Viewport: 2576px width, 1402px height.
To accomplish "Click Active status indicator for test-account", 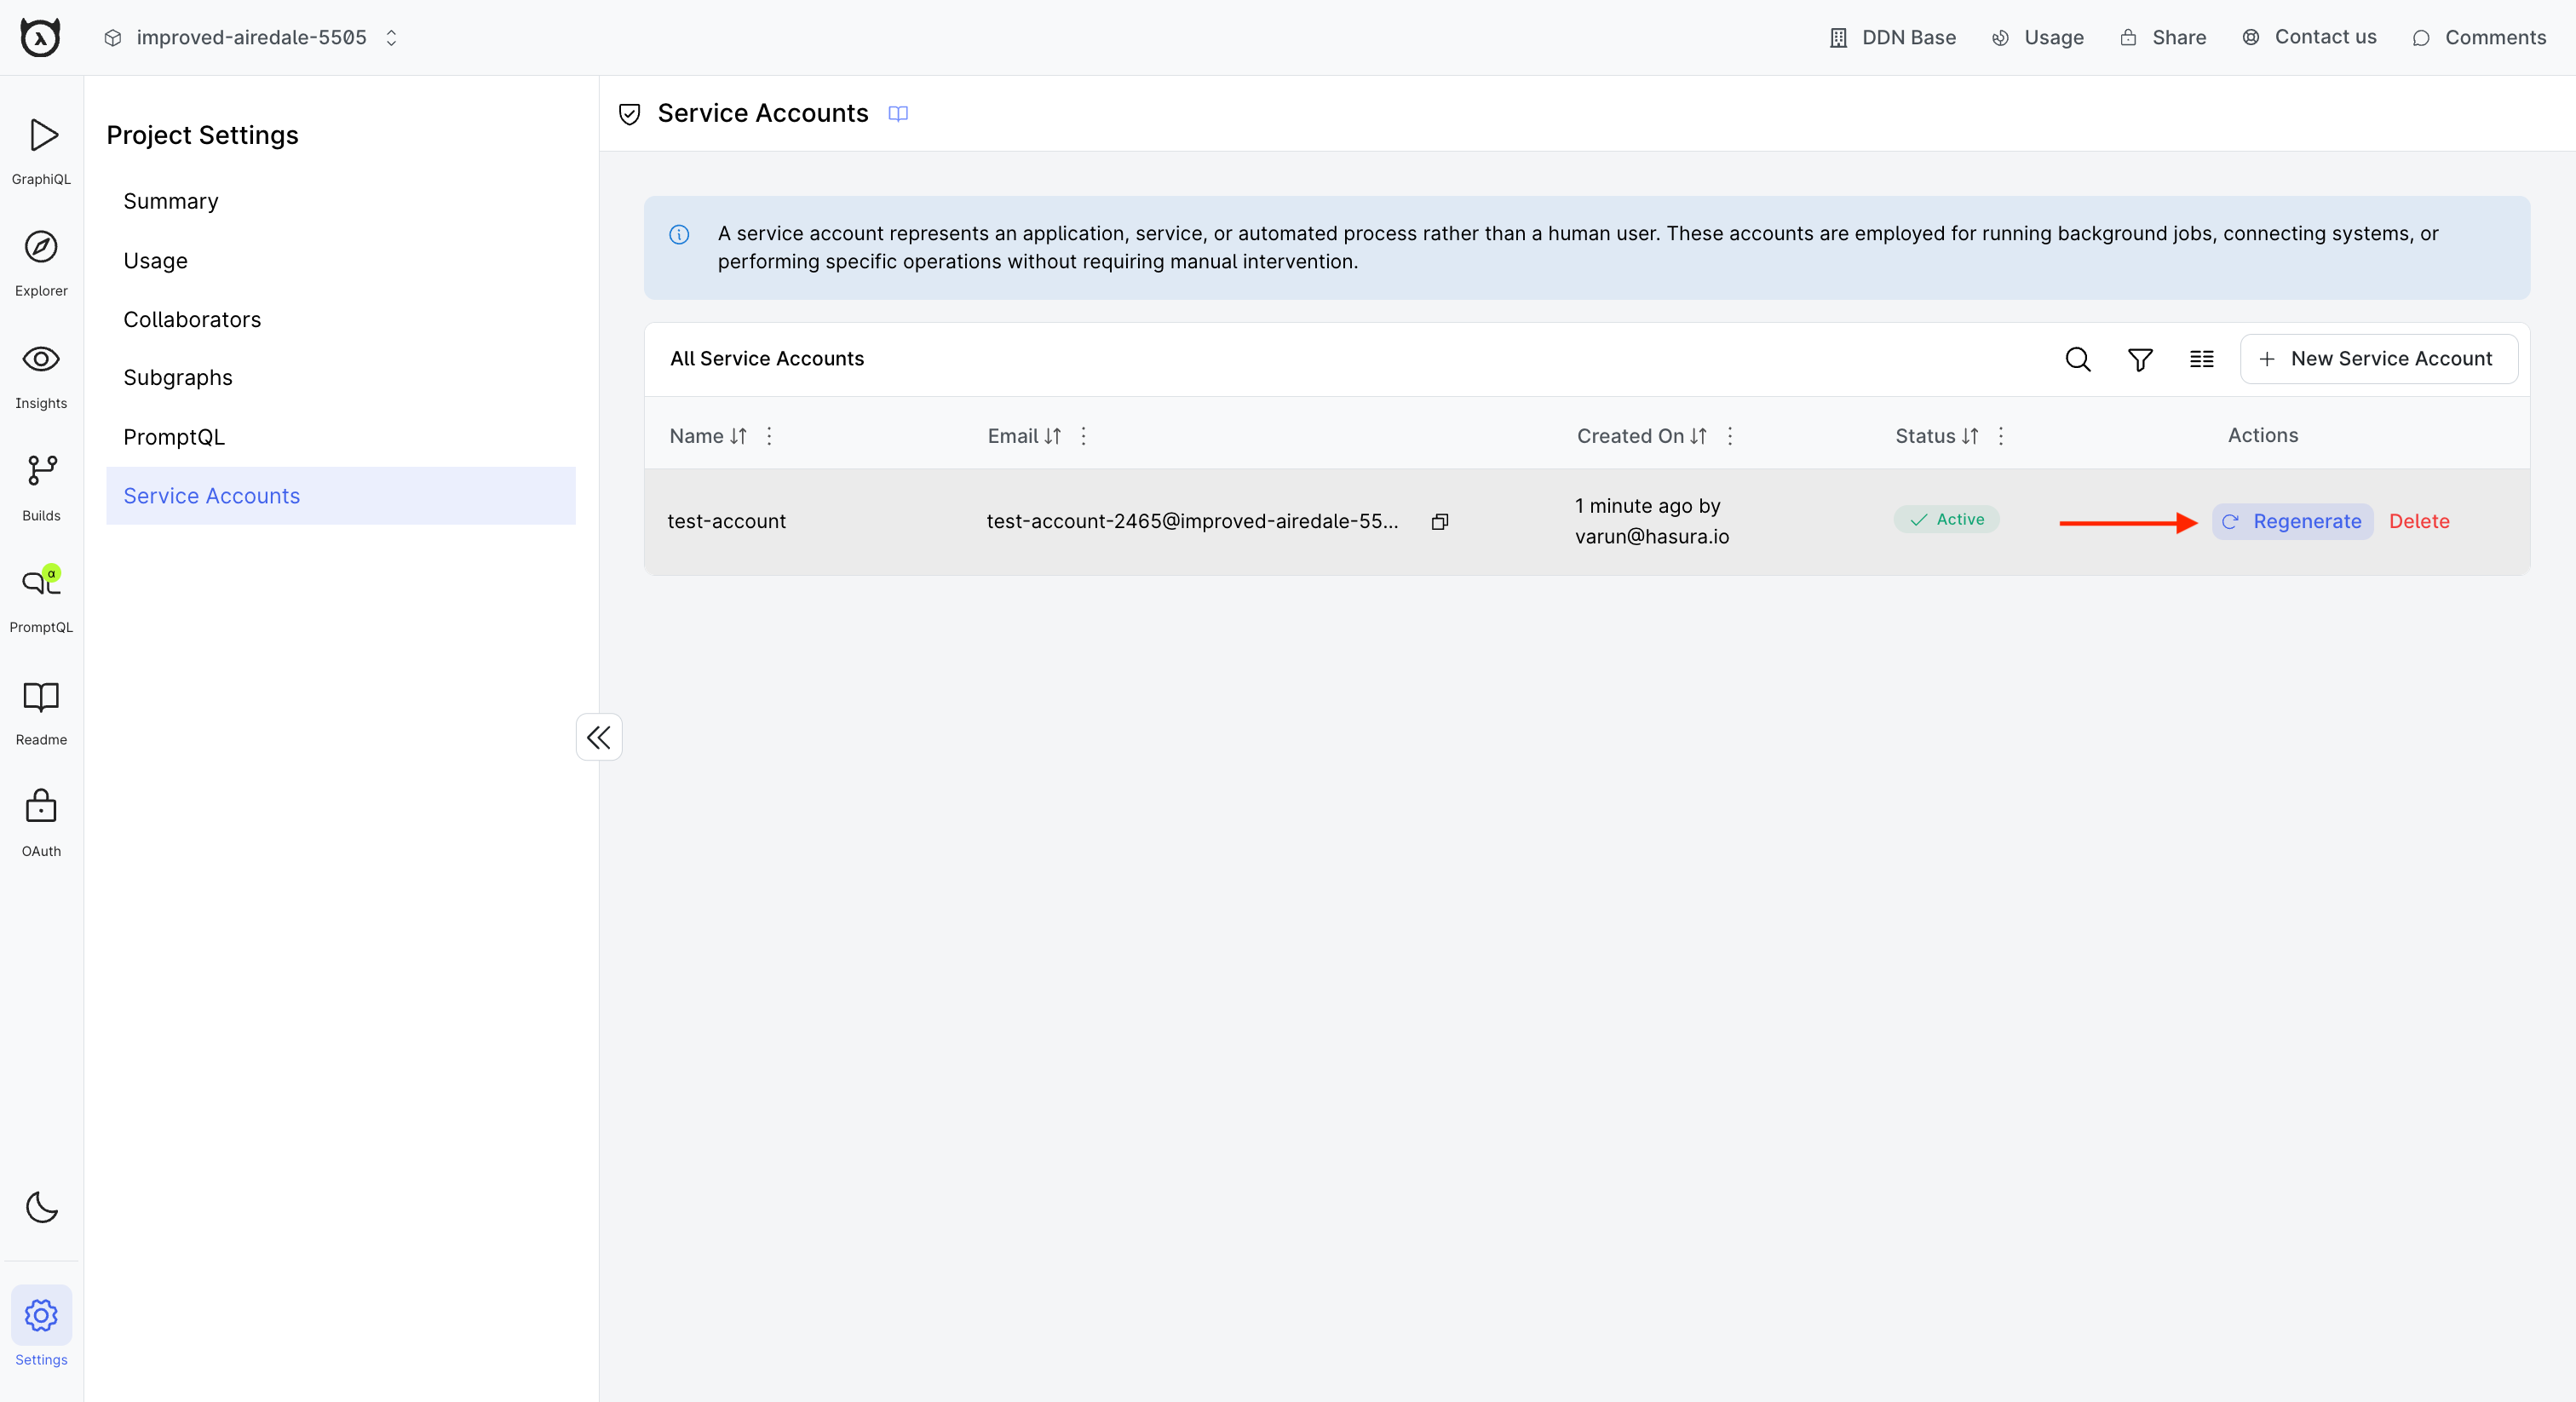I will 1946,518.
